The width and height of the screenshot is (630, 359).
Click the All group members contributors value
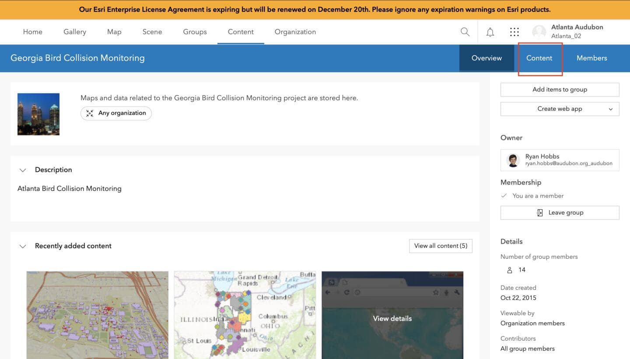coord(528,349)
